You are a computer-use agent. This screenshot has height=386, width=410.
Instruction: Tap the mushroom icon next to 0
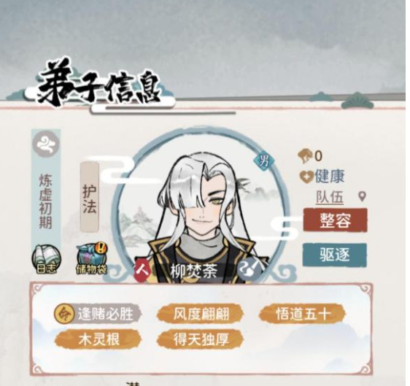tap(305, 155)
